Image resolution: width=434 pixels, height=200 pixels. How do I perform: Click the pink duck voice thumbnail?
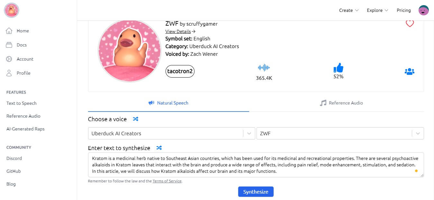pos(130,51)
